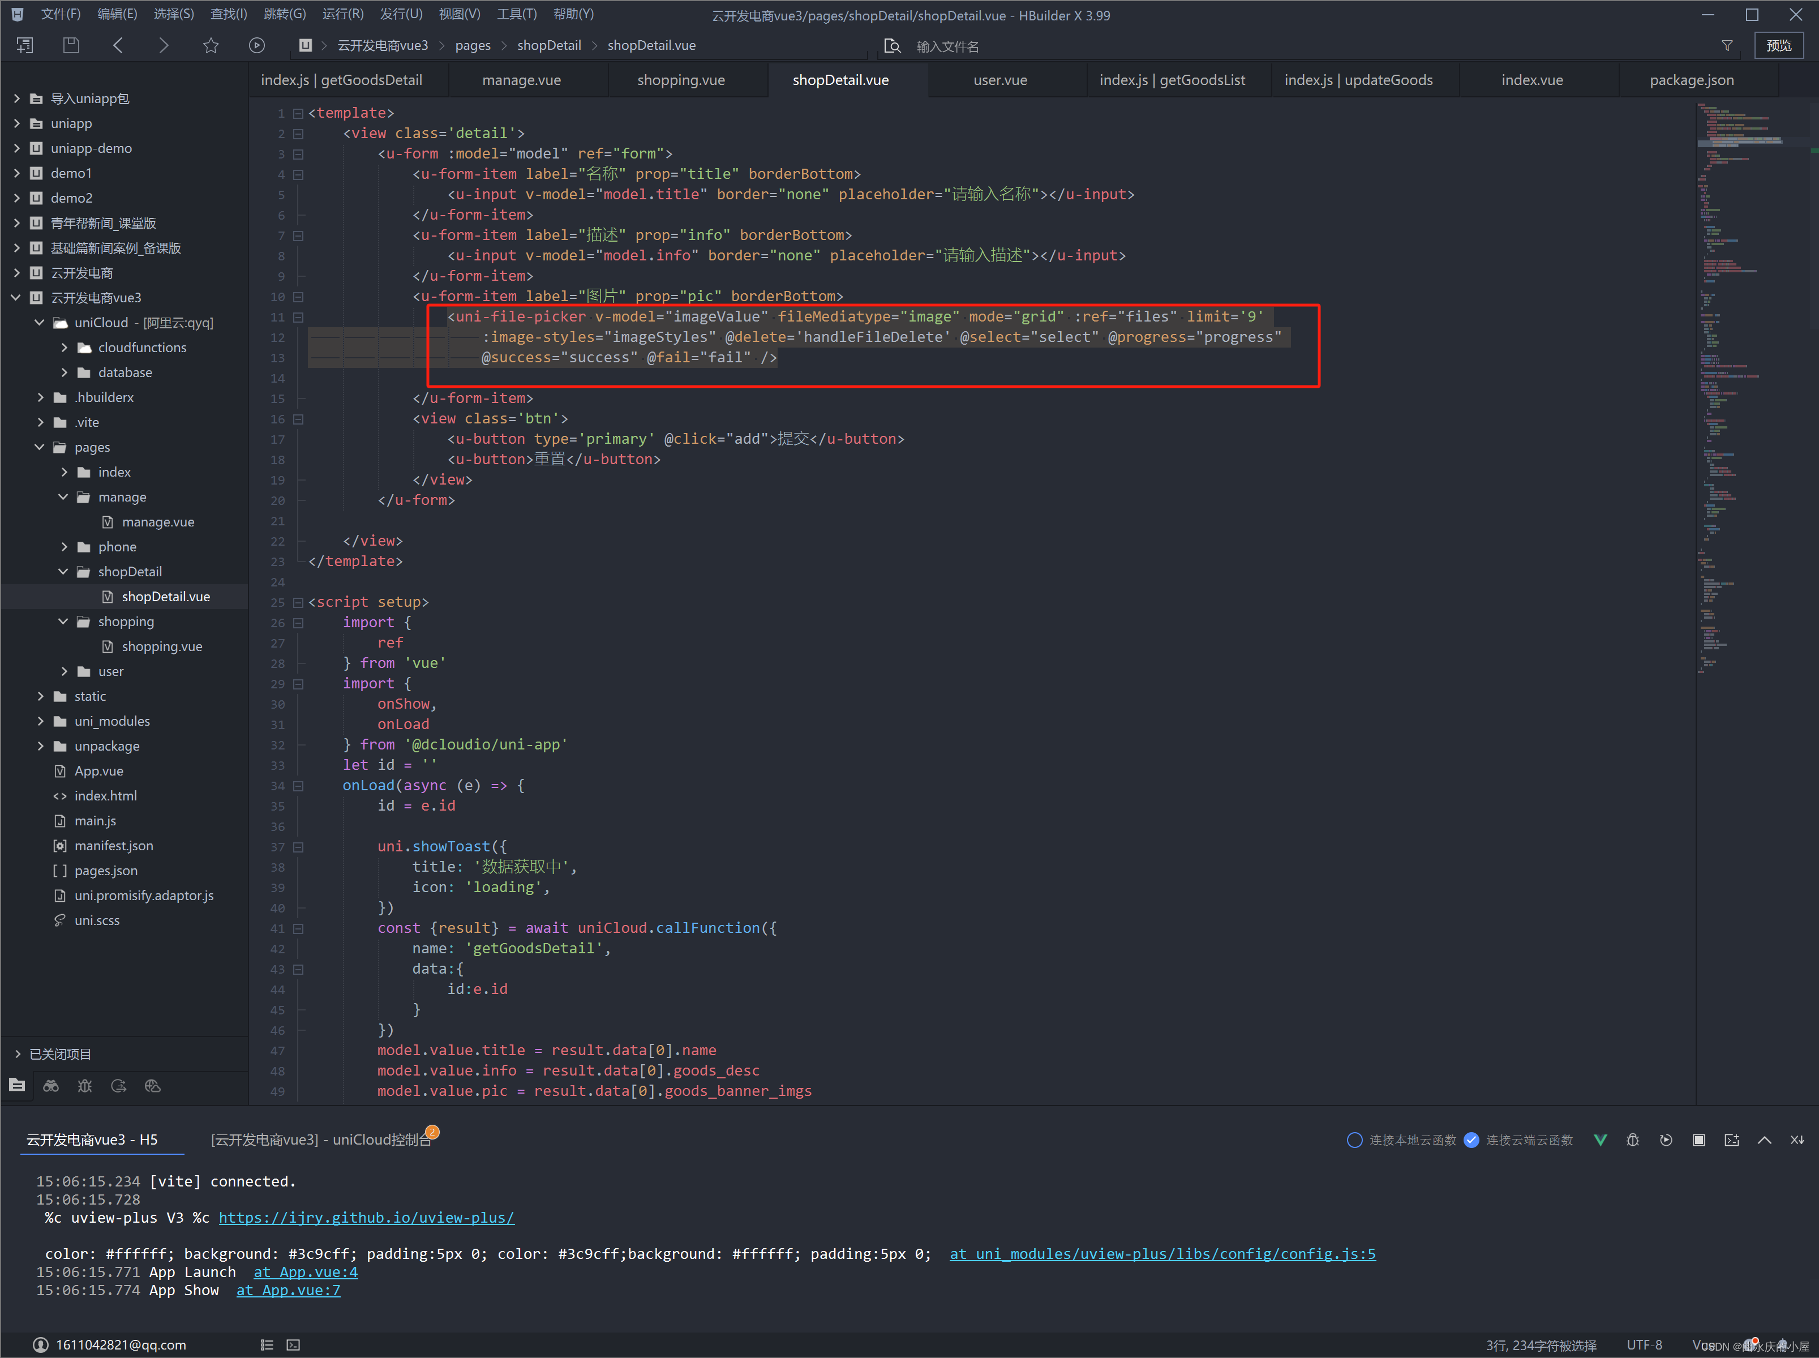The height and width of the screenshot is (1358, 1819).
Task: Open the 运行(R) menu
Action: click(343, 14)
